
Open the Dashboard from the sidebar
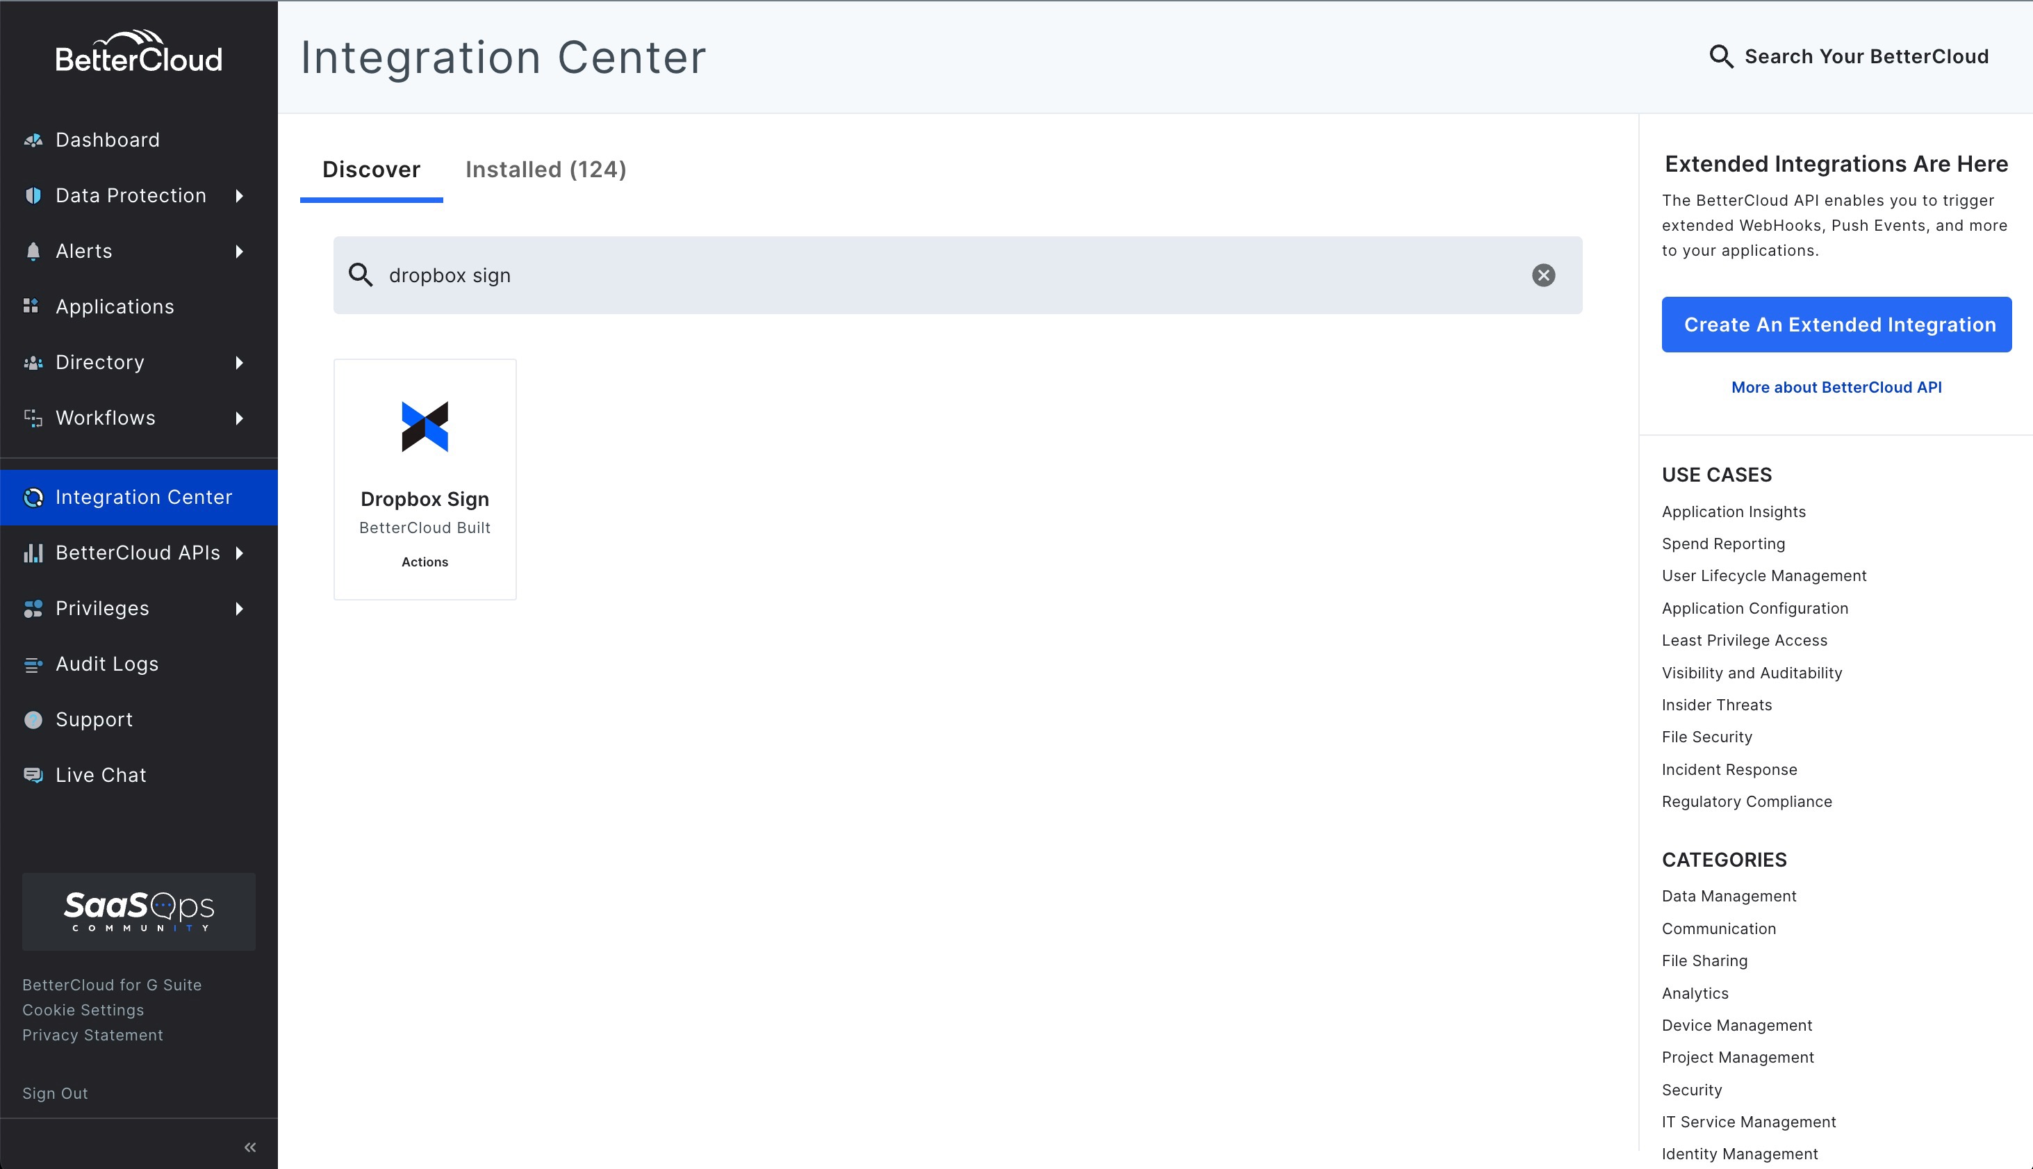tap(107, 139)
